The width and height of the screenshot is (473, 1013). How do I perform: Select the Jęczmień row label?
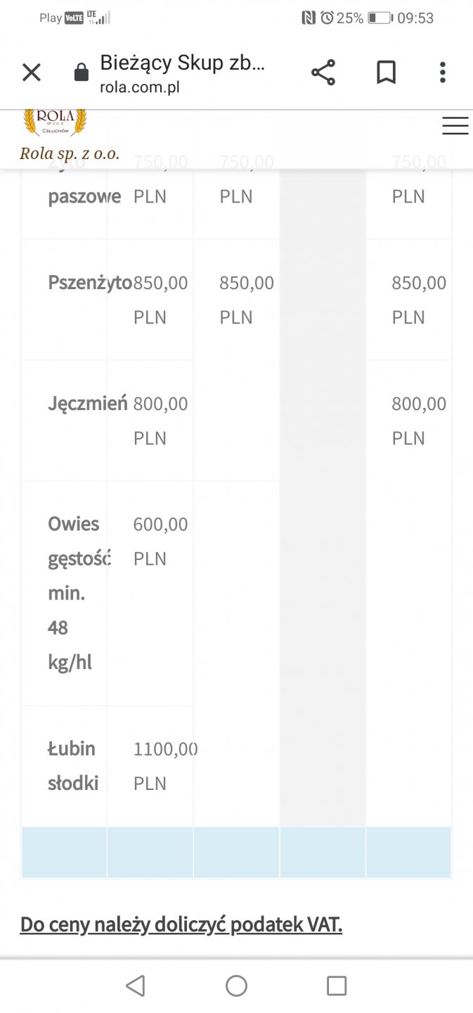point(88,404)
